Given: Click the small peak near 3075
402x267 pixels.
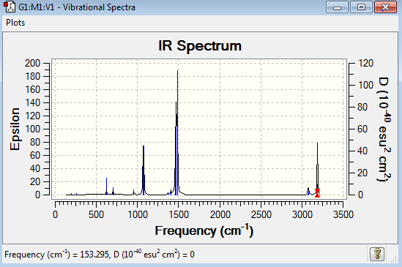Looking at the screenshot, I should [x=308, y=191].
